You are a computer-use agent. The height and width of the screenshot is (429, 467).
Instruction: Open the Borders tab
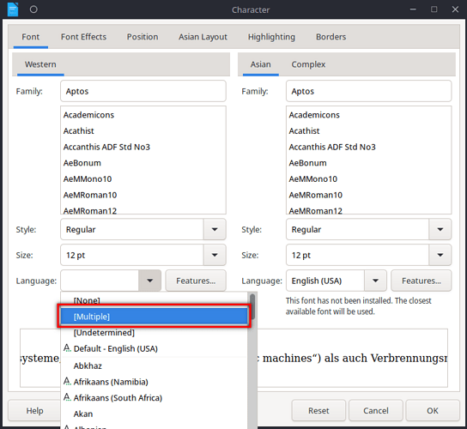pyautogui.click(x=331, y=37)
